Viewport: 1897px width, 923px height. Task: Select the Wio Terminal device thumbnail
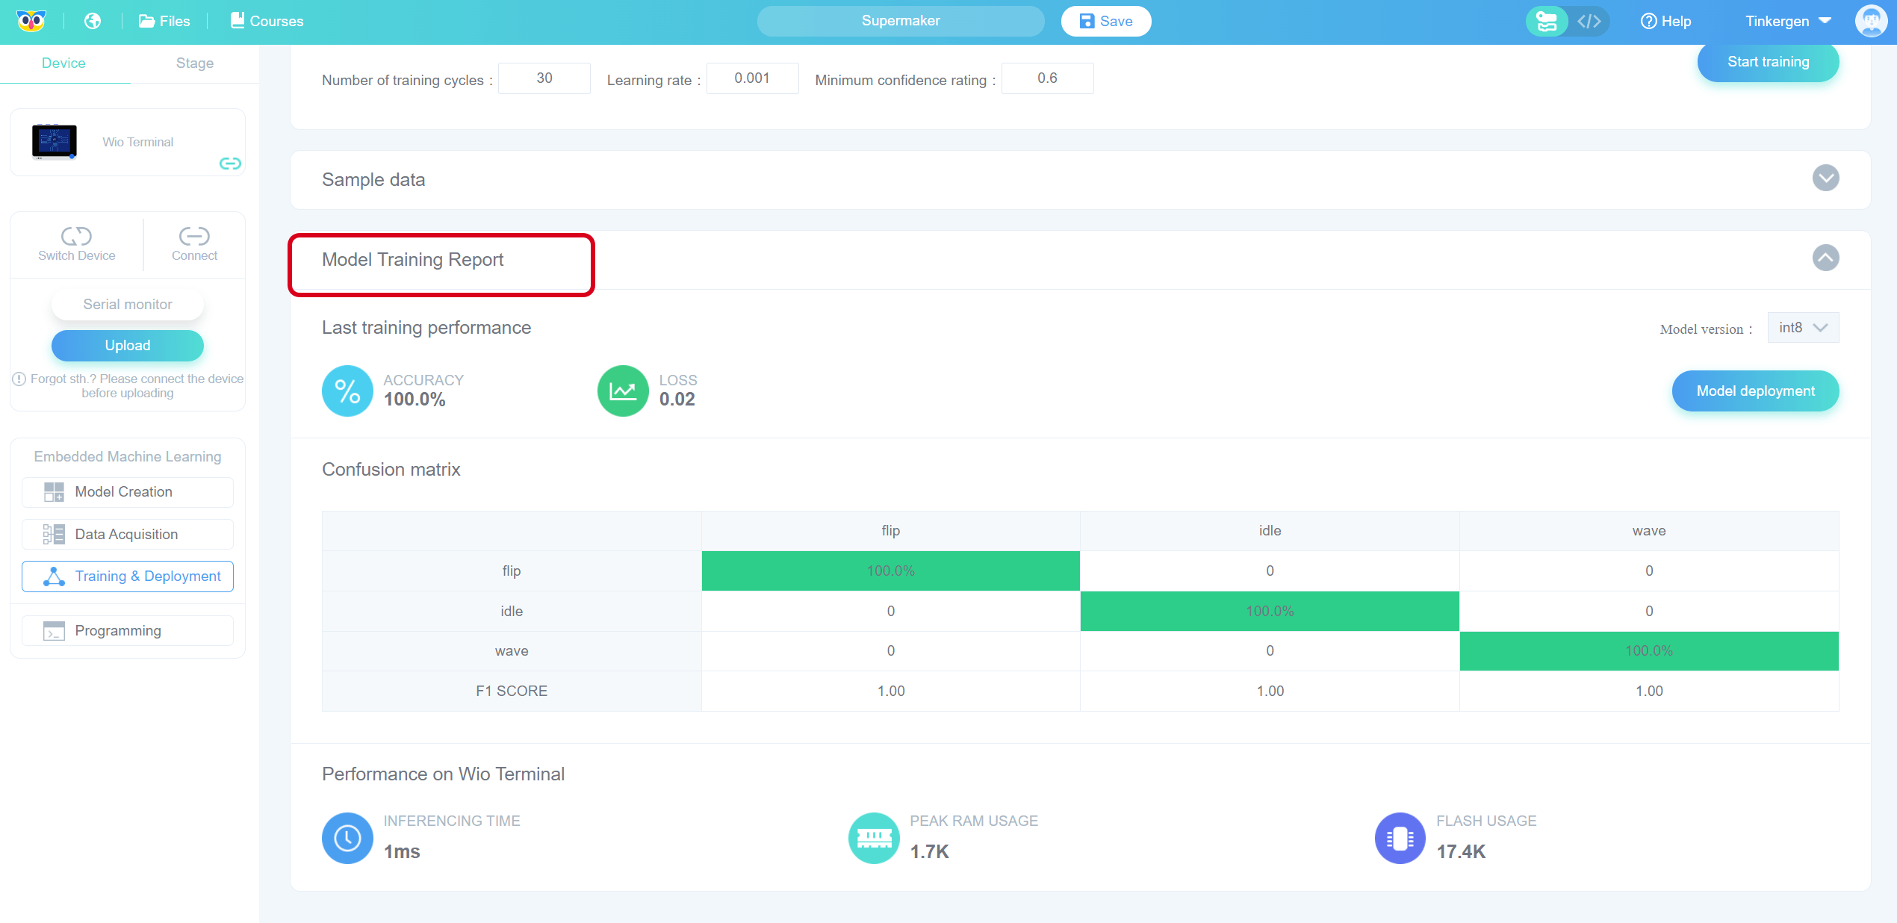coord(54,142)
